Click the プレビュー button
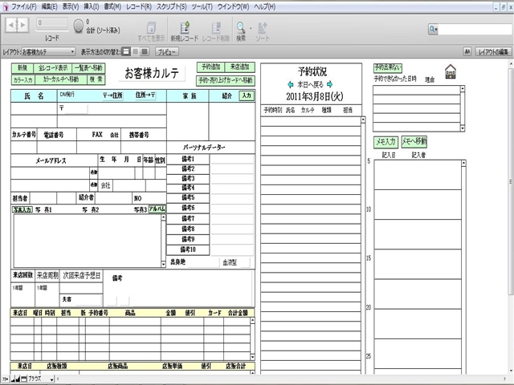This screenshot has width=514, height=385. pyautogui.click(x=167, y=51)
